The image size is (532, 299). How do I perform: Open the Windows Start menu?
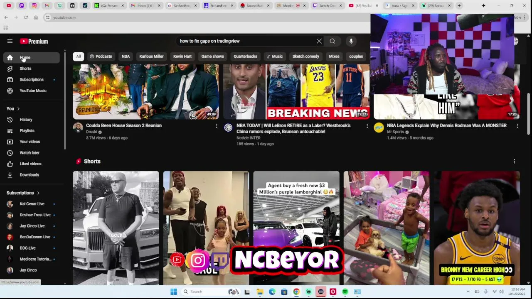[x=173, y=292]
